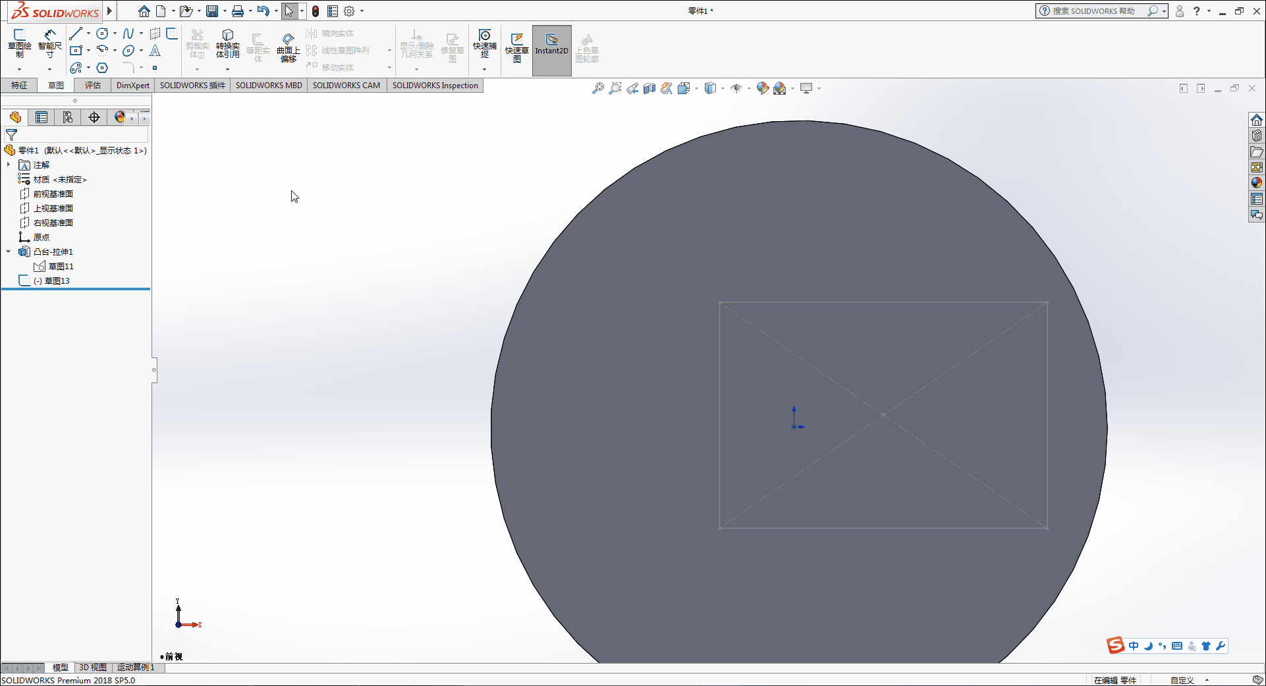
Task: Click the Smart Dimension (智能尺寸) tool
Action: (50, 43)
